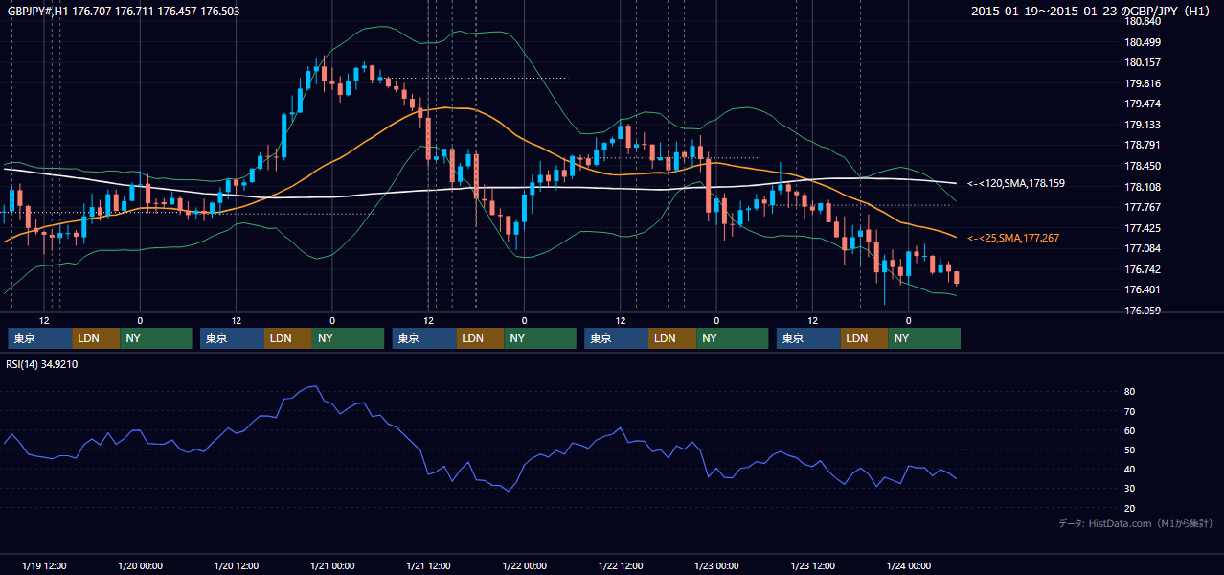Select the RSI scale value 20
Screen dimensions: 1224x575
pyautogui.click(x=1130, y=508)
